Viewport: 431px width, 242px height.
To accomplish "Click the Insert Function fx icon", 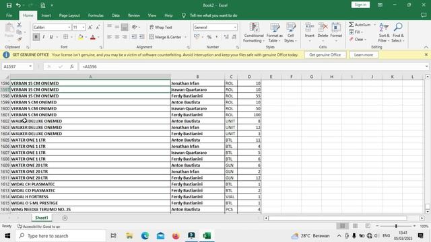I will click(72, 67).
